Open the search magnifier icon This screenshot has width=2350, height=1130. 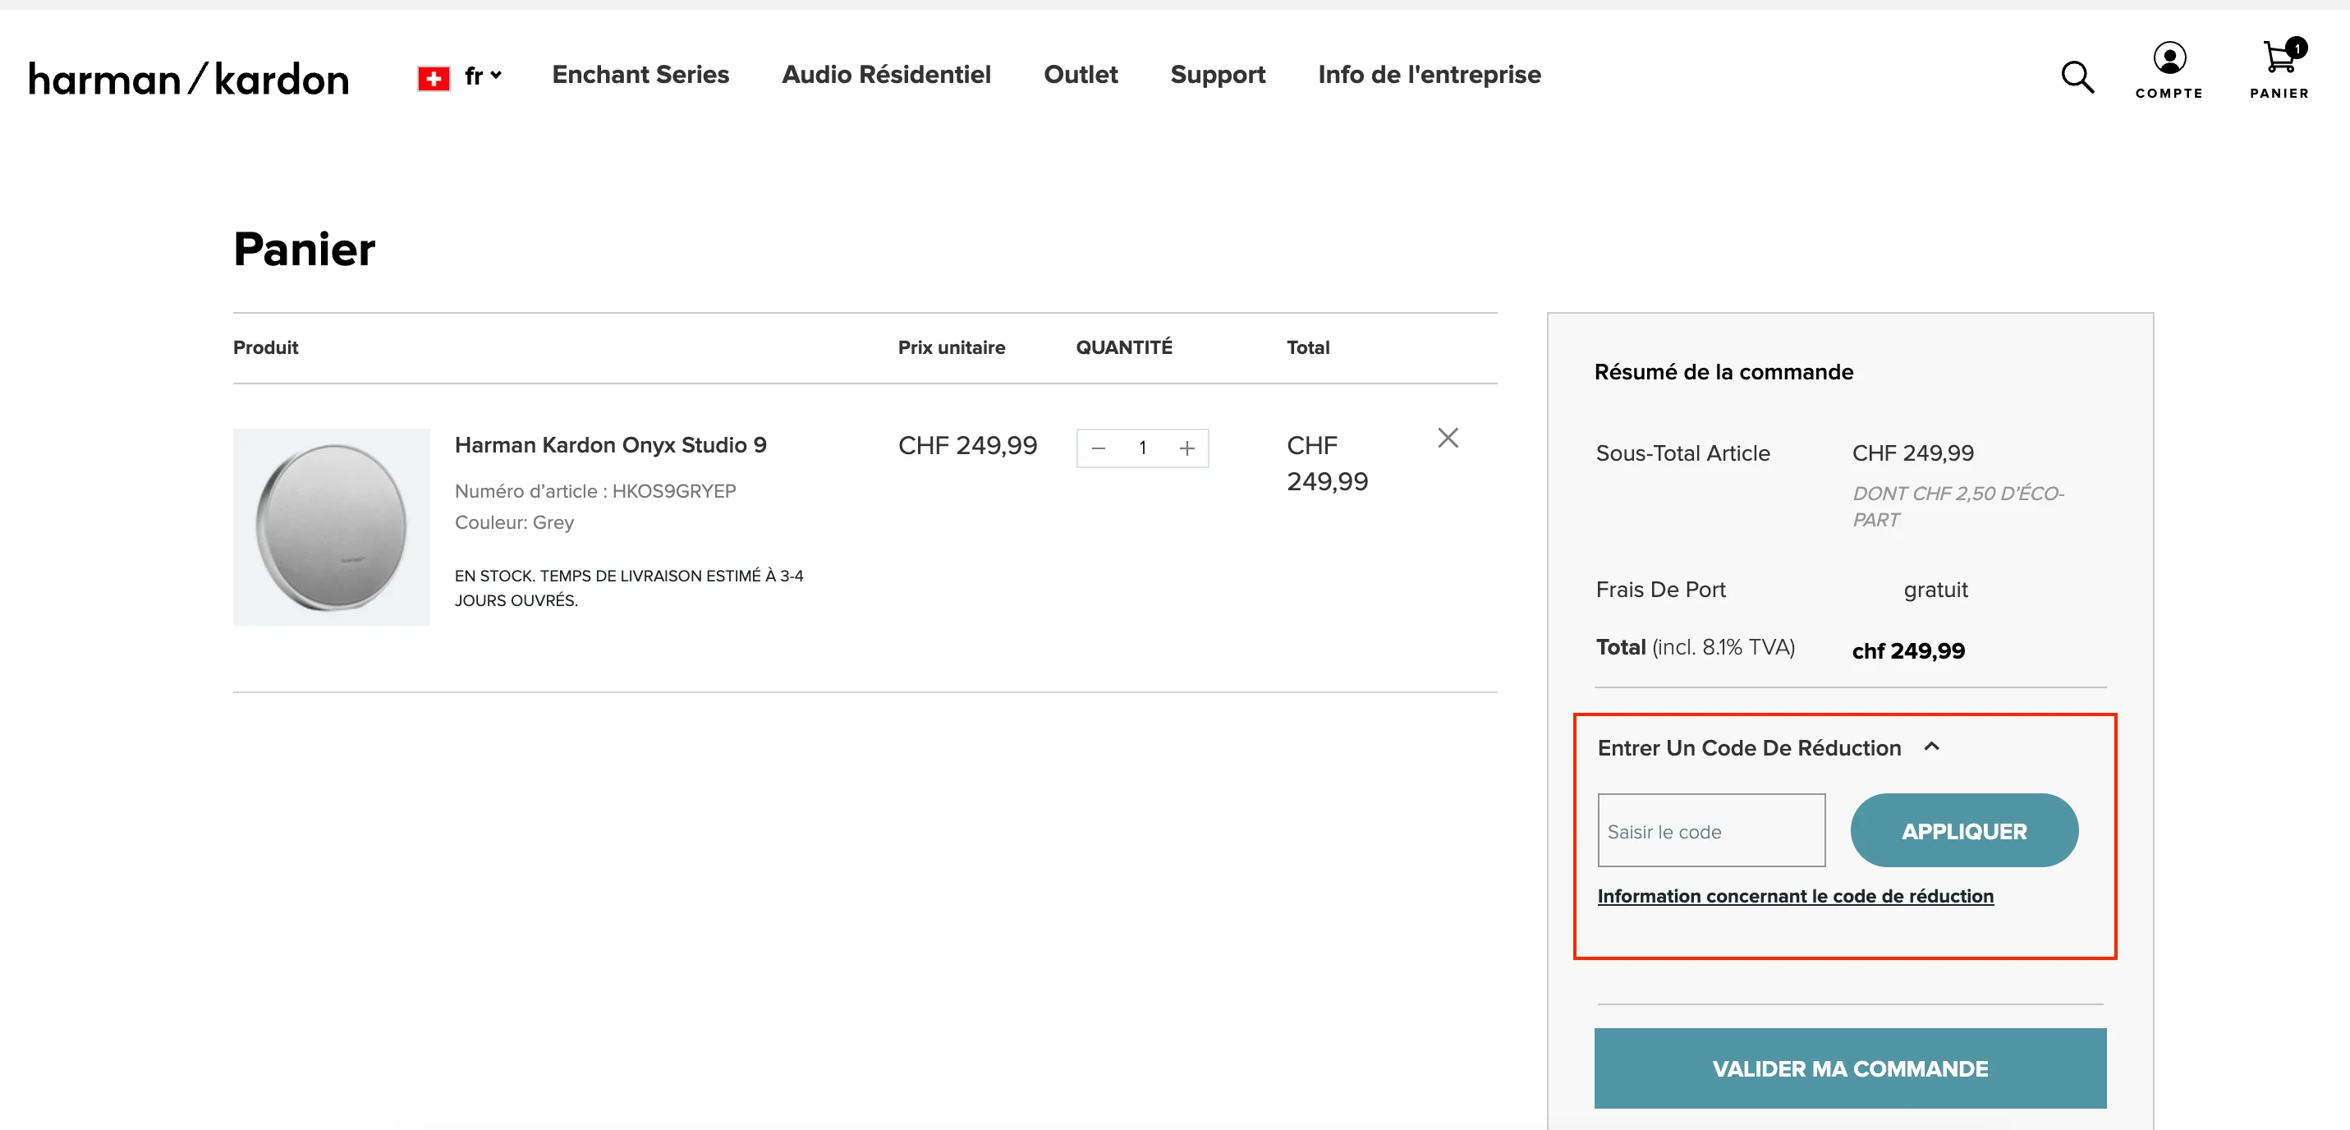pos(2077,76)
